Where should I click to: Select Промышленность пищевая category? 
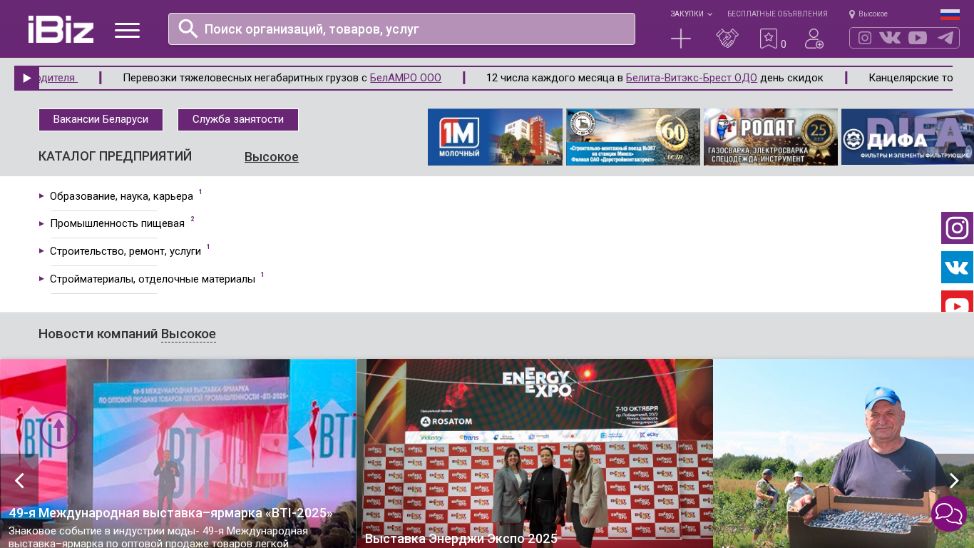point(117,224)
